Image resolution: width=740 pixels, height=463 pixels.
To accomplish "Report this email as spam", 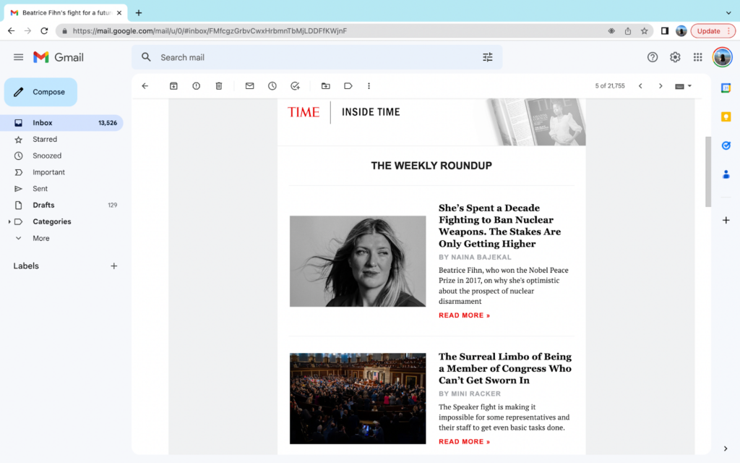I will (197, 86).
